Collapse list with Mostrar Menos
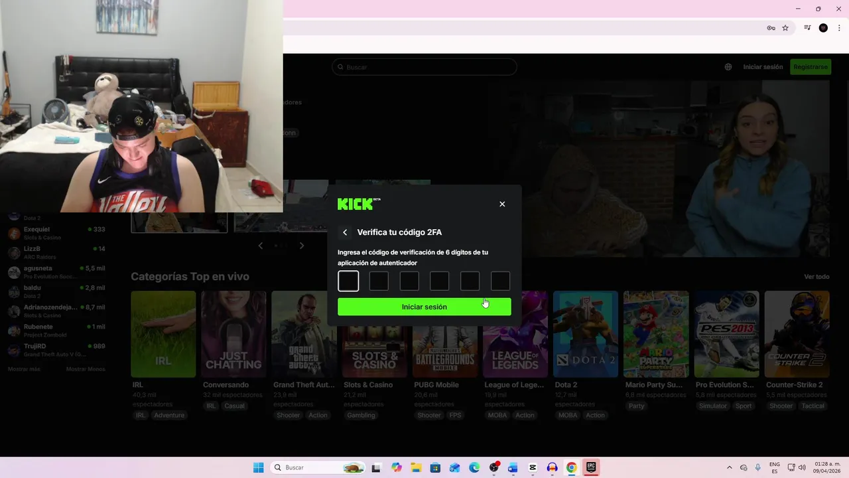 tap(86, 369)
